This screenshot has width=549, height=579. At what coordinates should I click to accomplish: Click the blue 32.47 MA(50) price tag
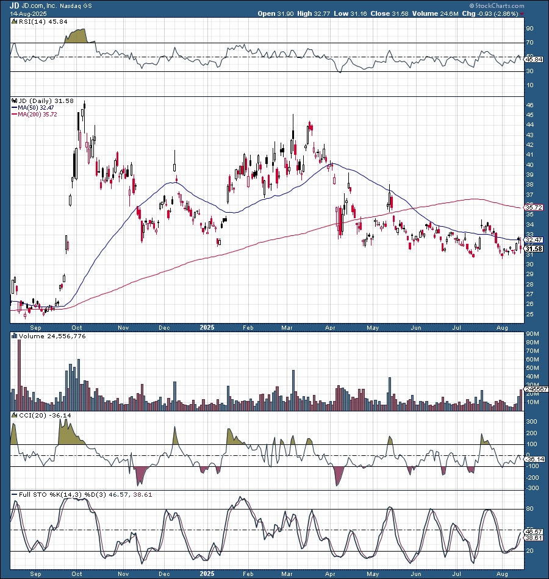[532, 240]
